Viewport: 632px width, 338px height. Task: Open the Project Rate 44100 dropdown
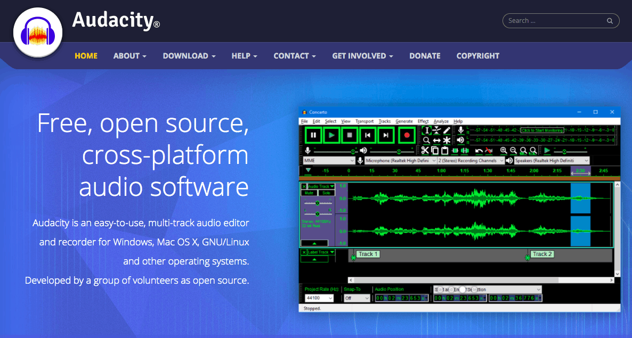click(319, 298)
